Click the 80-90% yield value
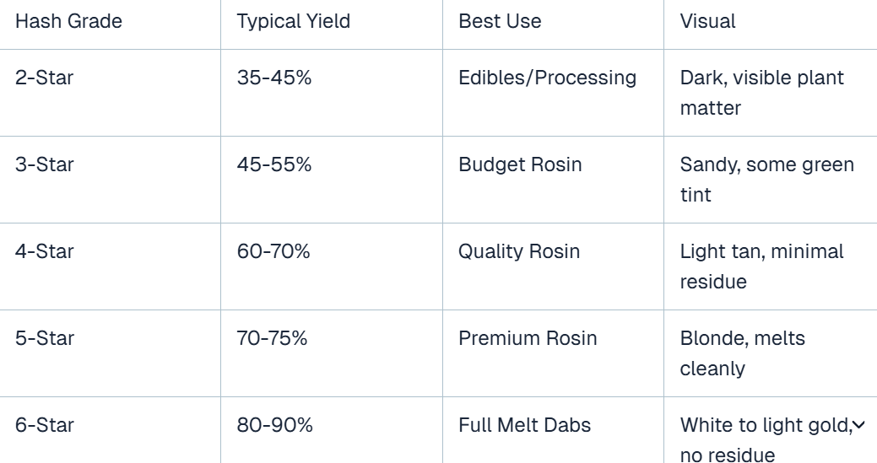Viewport: 877px width, 463px height. [274, 425]
